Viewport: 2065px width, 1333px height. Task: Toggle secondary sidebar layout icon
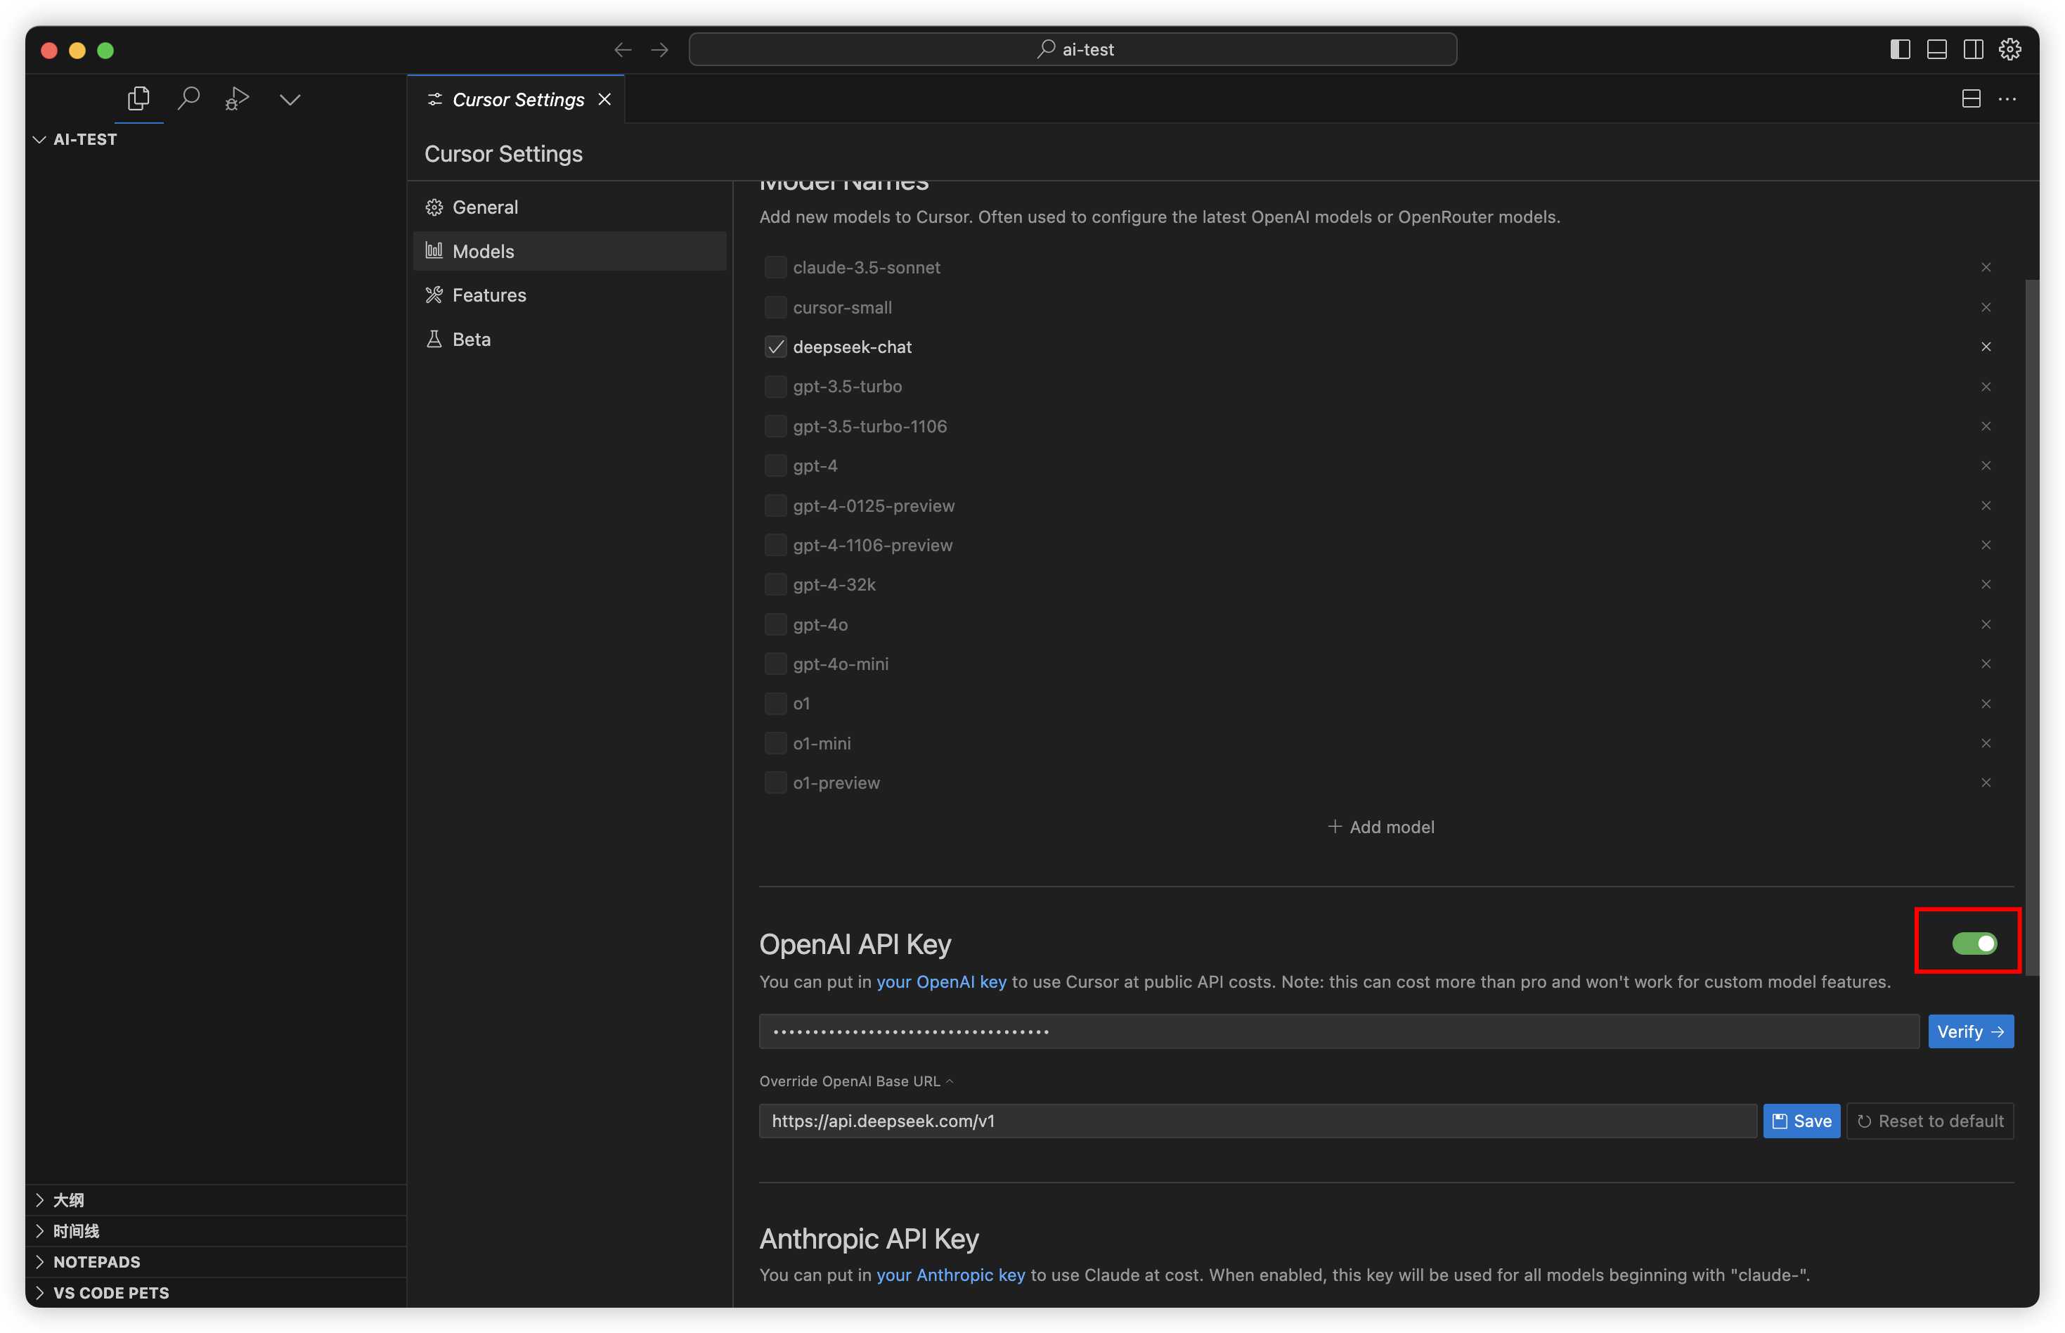coord(1972,50)
